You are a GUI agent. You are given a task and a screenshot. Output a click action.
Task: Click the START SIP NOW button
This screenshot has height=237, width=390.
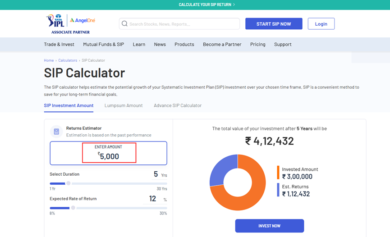pos(274,24)
